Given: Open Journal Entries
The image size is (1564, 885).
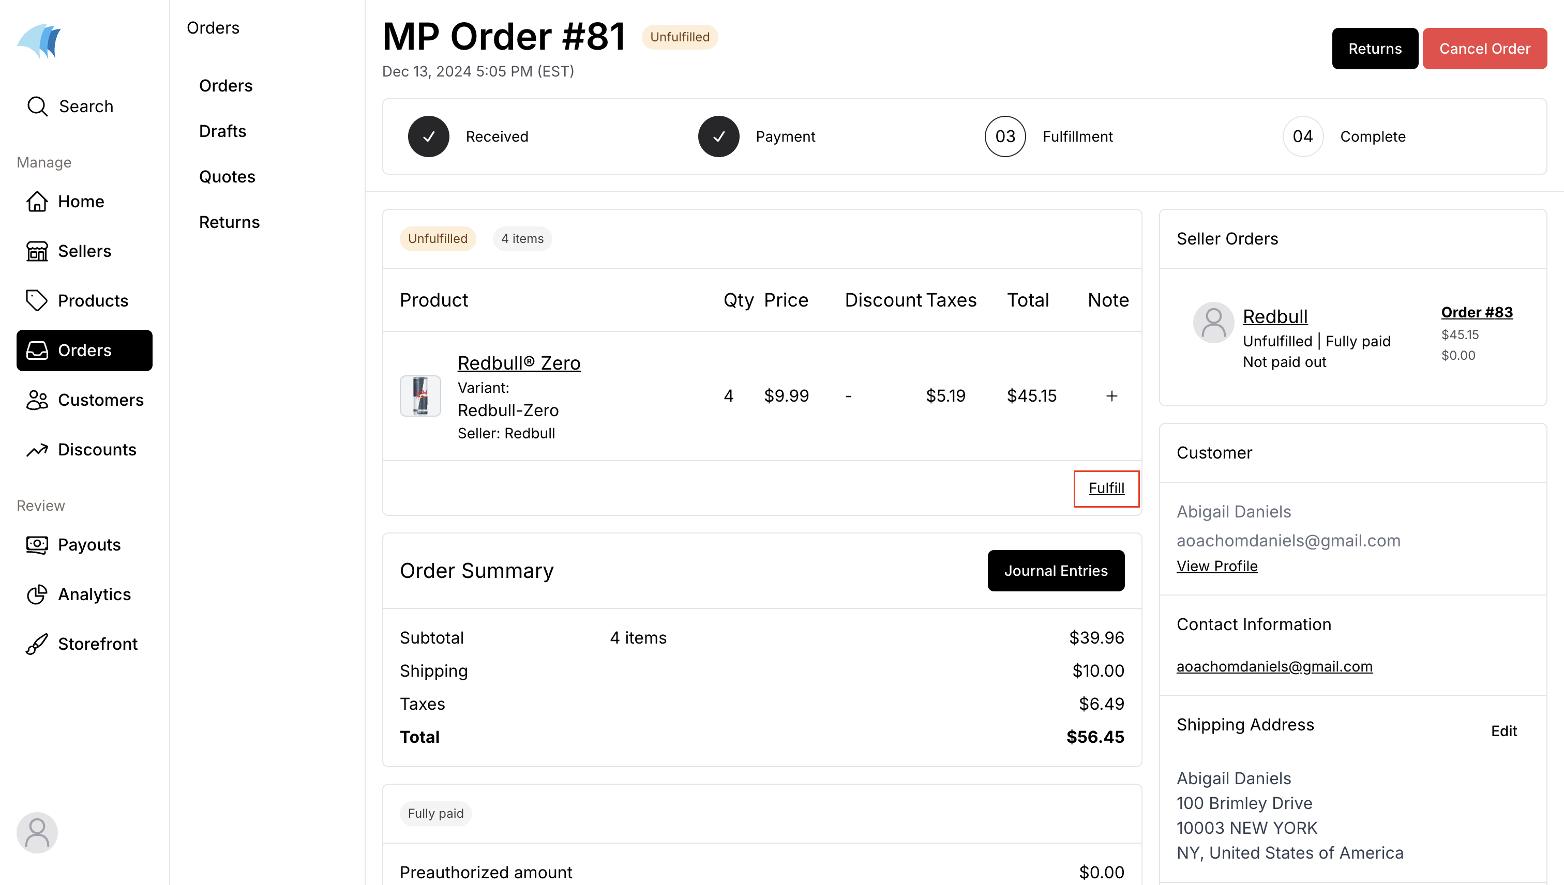Looking at the screenshot, I should pos(1056,570).
